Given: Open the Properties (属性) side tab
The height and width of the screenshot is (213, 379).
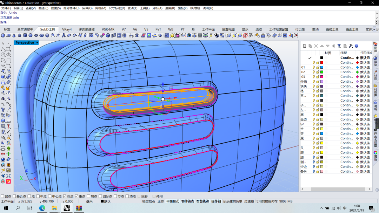Looking at the screenshot, I should click(375, 156).
